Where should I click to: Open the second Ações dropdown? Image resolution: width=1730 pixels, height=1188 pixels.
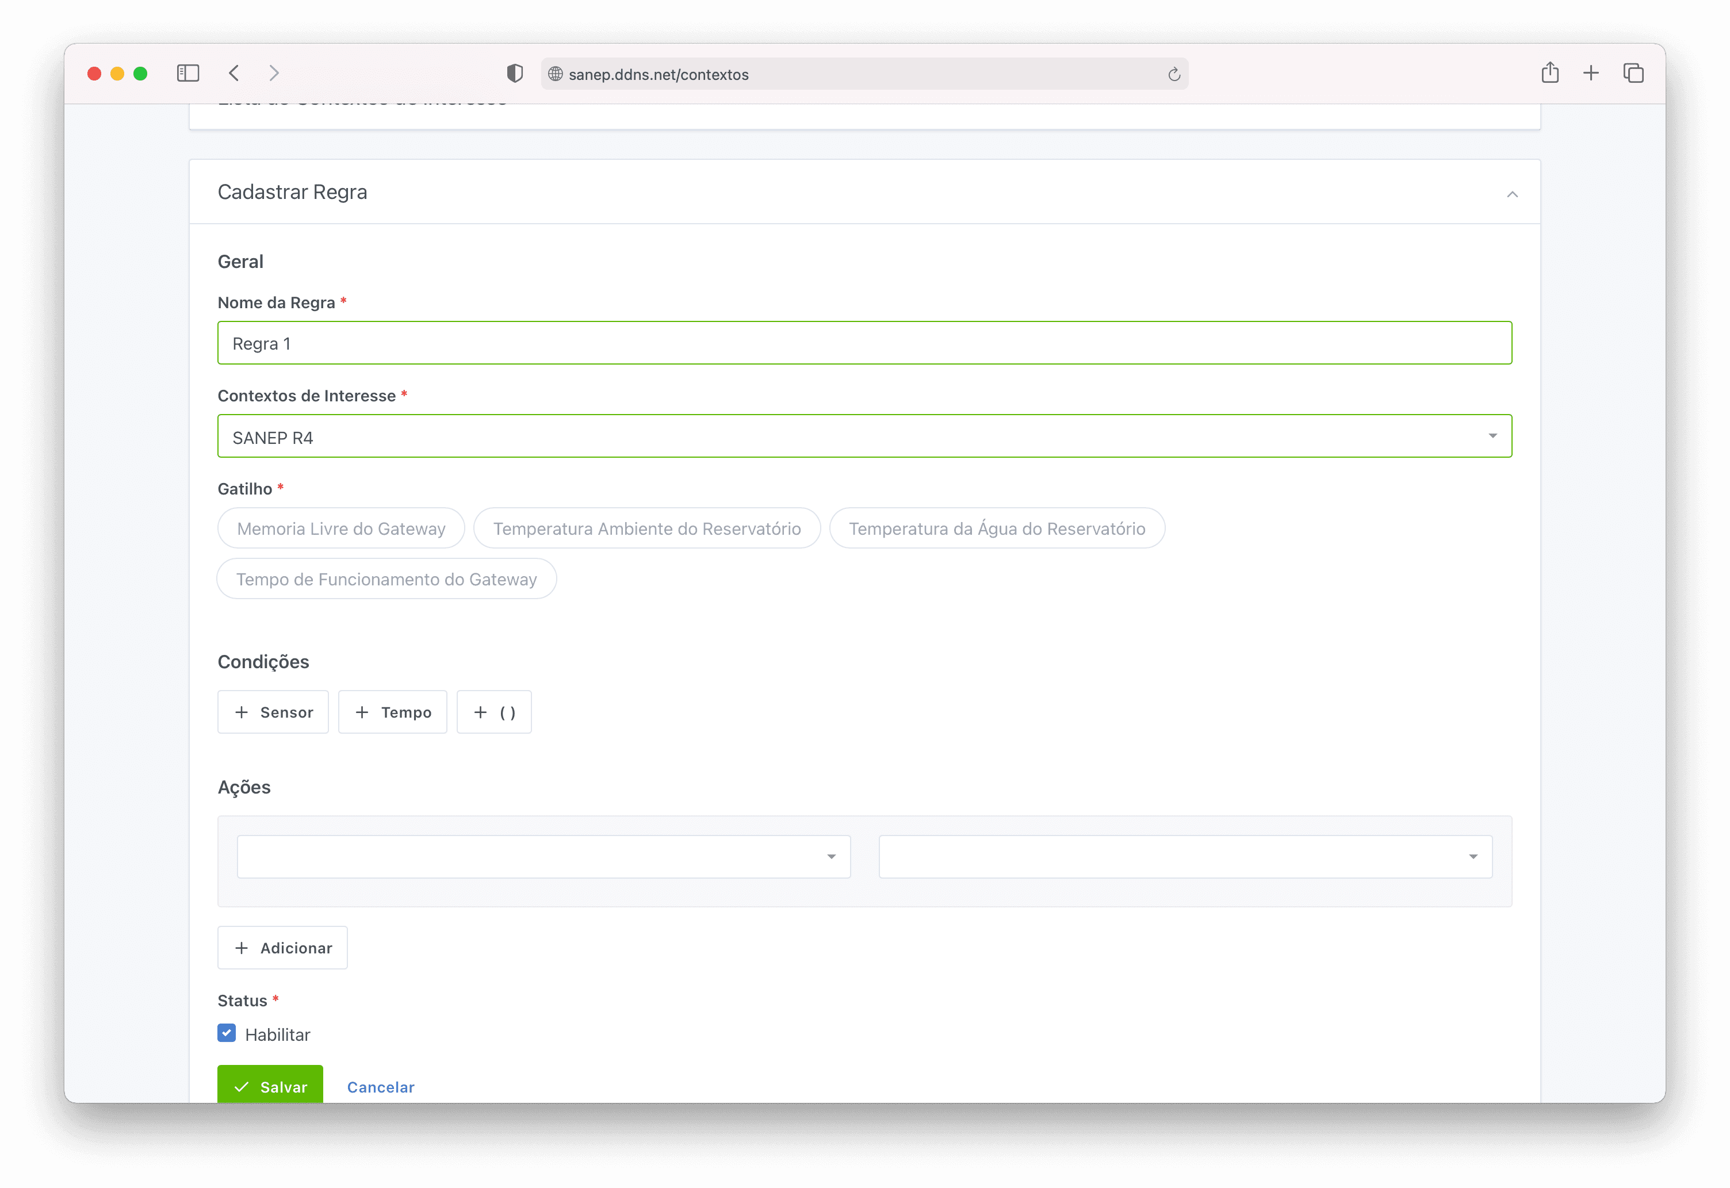point(1184,857)
